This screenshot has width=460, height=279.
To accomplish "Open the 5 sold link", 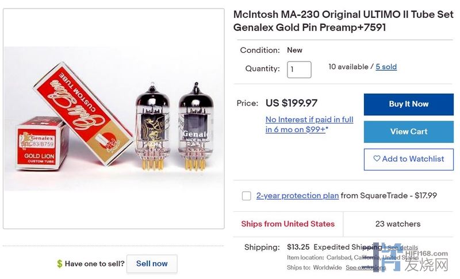I will coord(386,67).
